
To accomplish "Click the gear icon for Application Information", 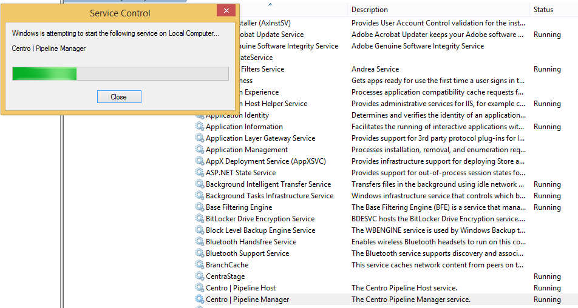I will click(x=200, y=127).
